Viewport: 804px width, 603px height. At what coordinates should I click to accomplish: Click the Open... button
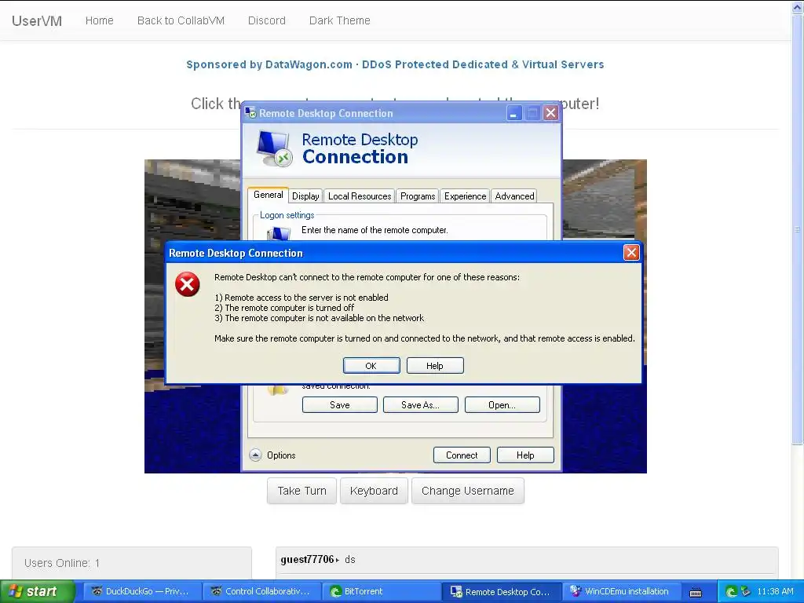click(502, 404)
